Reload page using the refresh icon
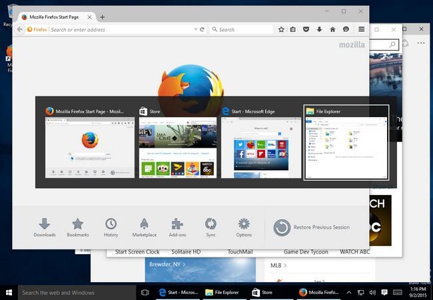The image size is (433, 300). coord(202,29)
